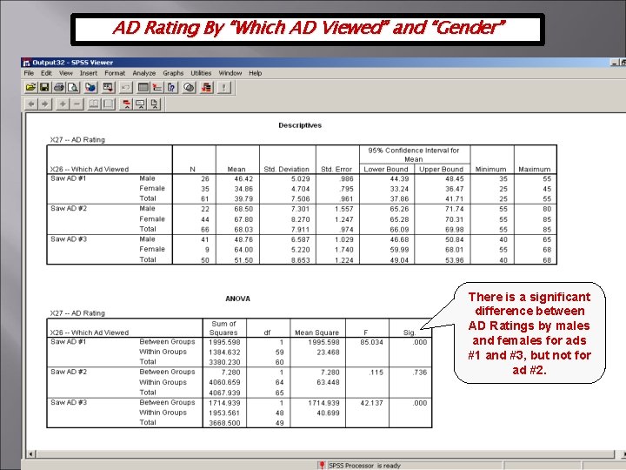Click the Saw AD #2 ANOVA row label
The image size is (626, 470).
(69, 372)
